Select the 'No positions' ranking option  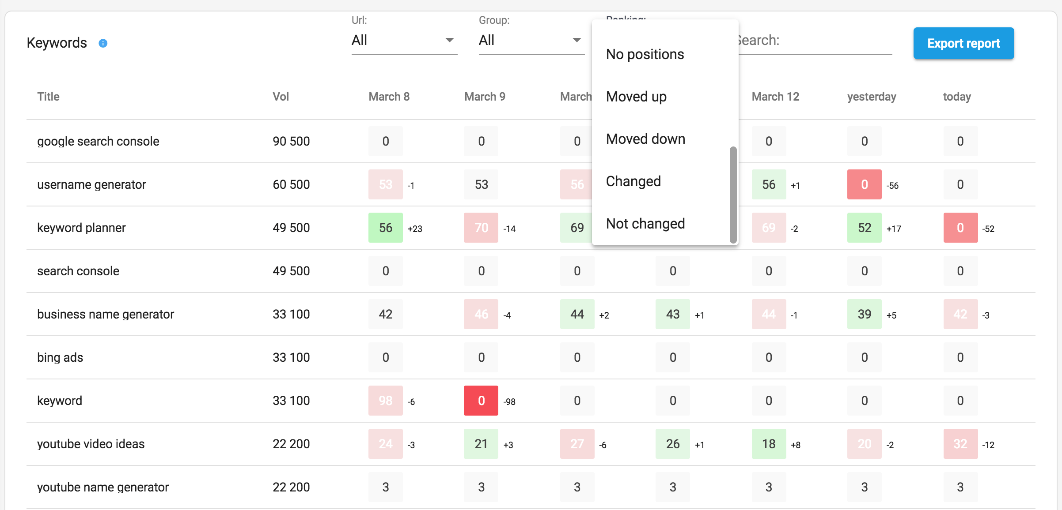click(x=645, y=54)
